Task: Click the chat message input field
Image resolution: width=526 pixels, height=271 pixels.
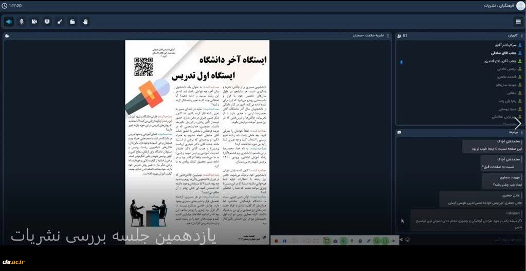Action: click(x=463, y=240)
